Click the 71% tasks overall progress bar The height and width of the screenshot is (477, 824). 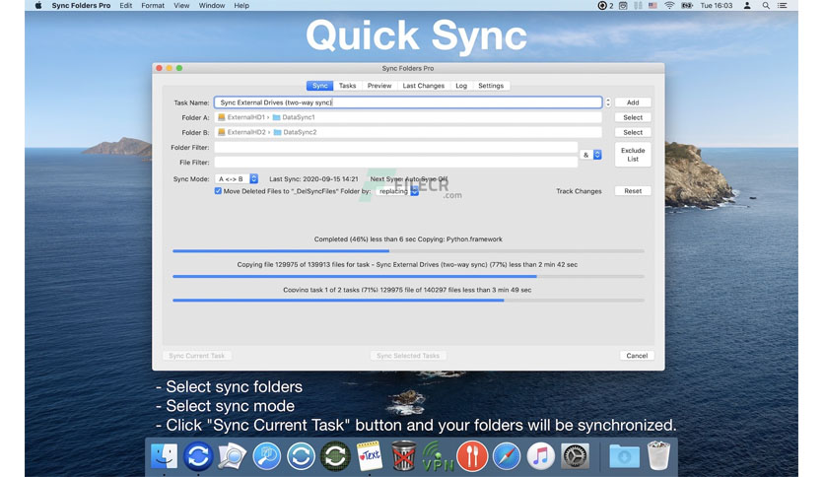click(408, 301)
